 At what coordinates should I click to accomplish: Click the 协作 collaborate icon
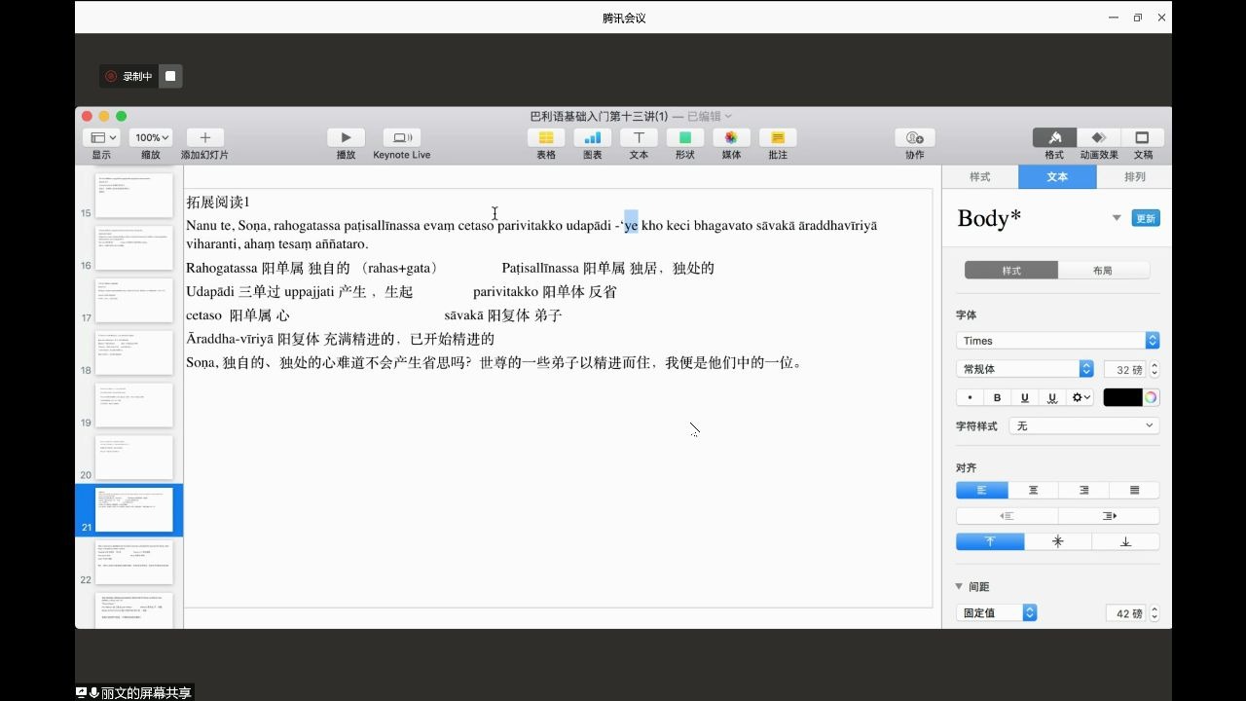click(915, 138)
